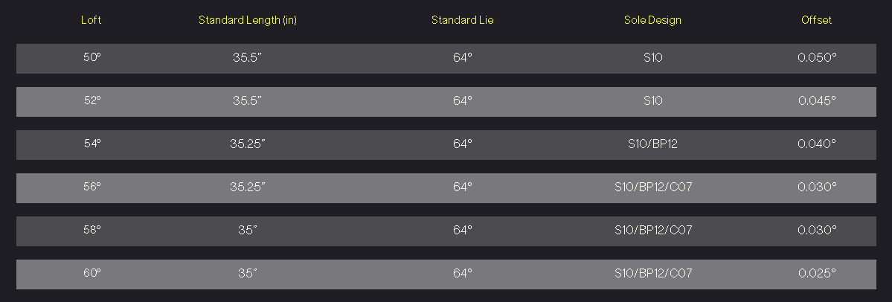Click the Offset column header
Screen dimensions: 892x302
tap(816, 20)
